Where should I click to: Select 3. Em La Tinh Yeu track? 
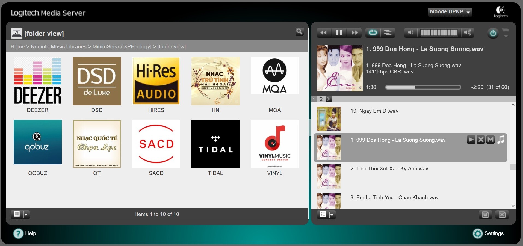[394, 198]
